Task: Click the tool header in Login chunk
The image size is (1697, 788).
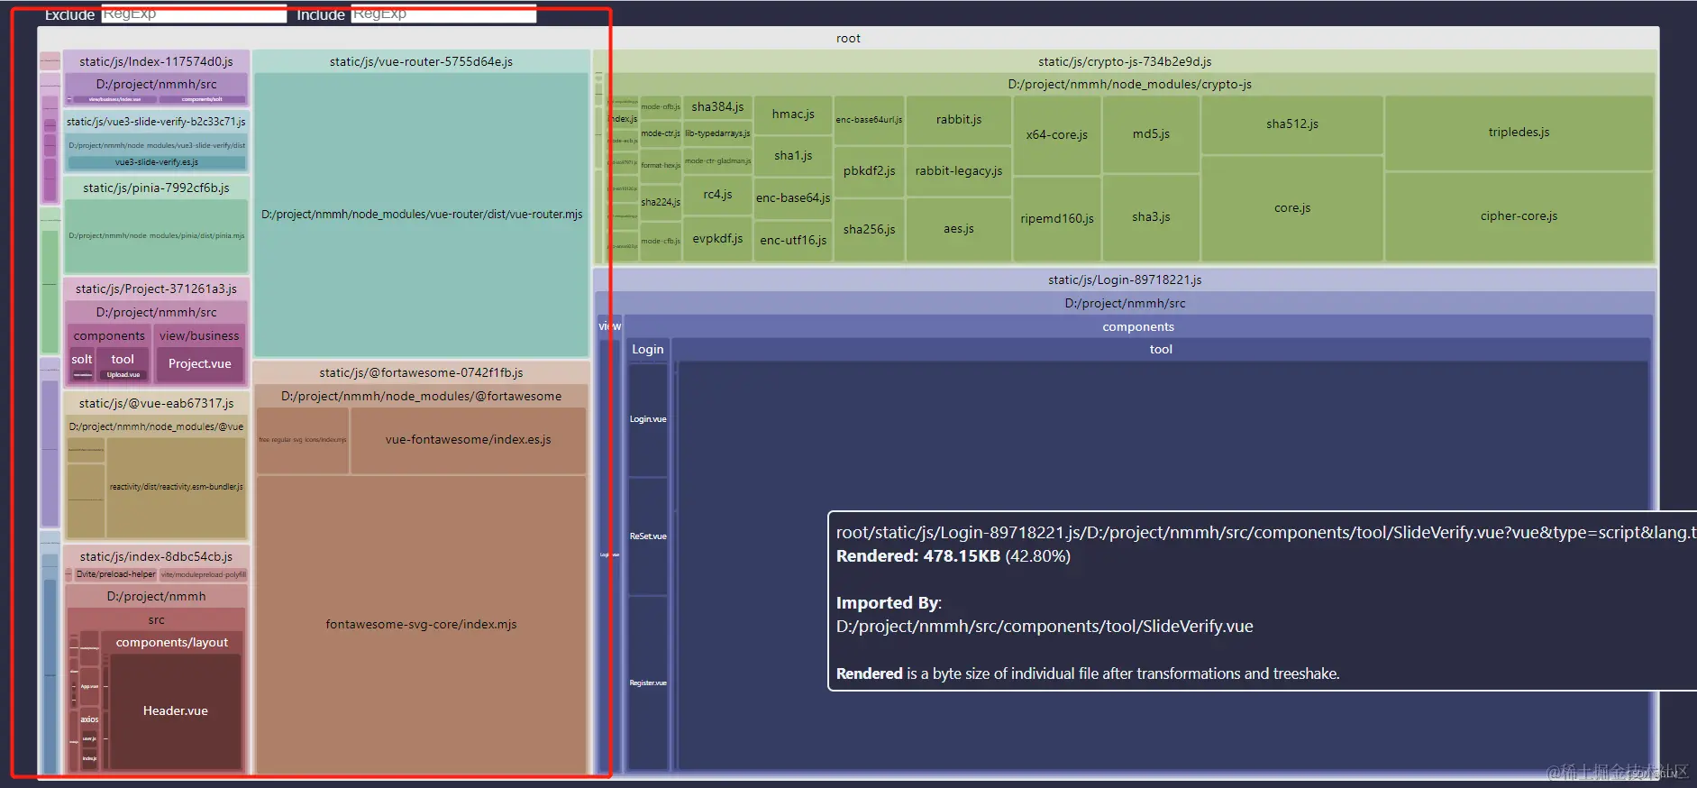Action: click(x=1161, y=349)
